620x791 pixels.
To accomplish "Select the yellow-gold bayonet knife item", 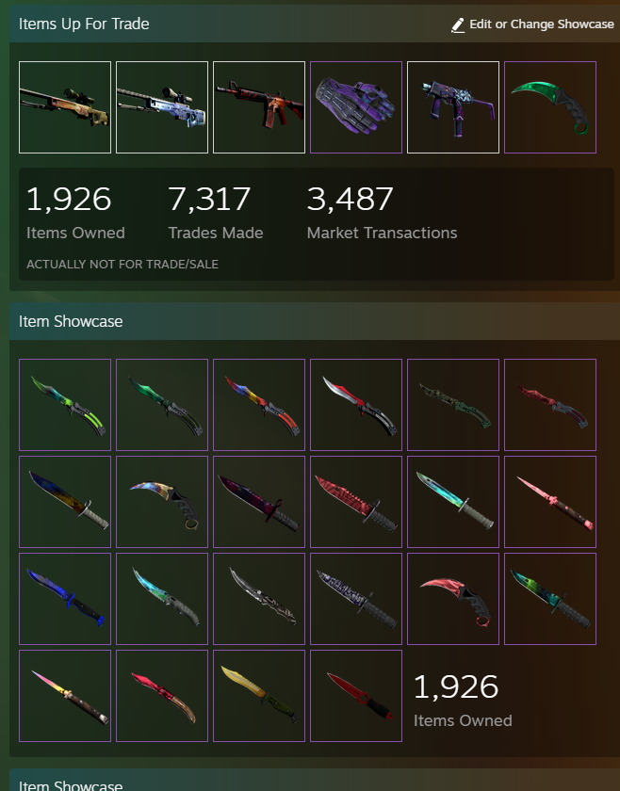I will [x=259, y=696].
